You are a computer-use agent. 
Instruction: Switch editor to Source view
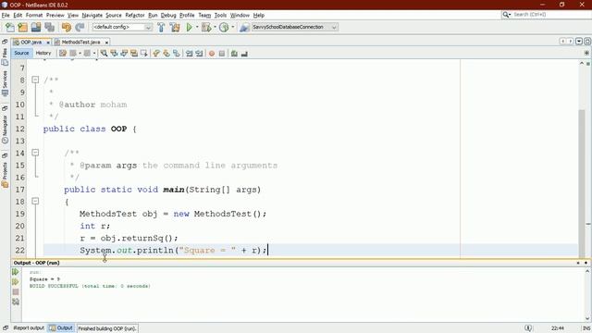[21, 54]
